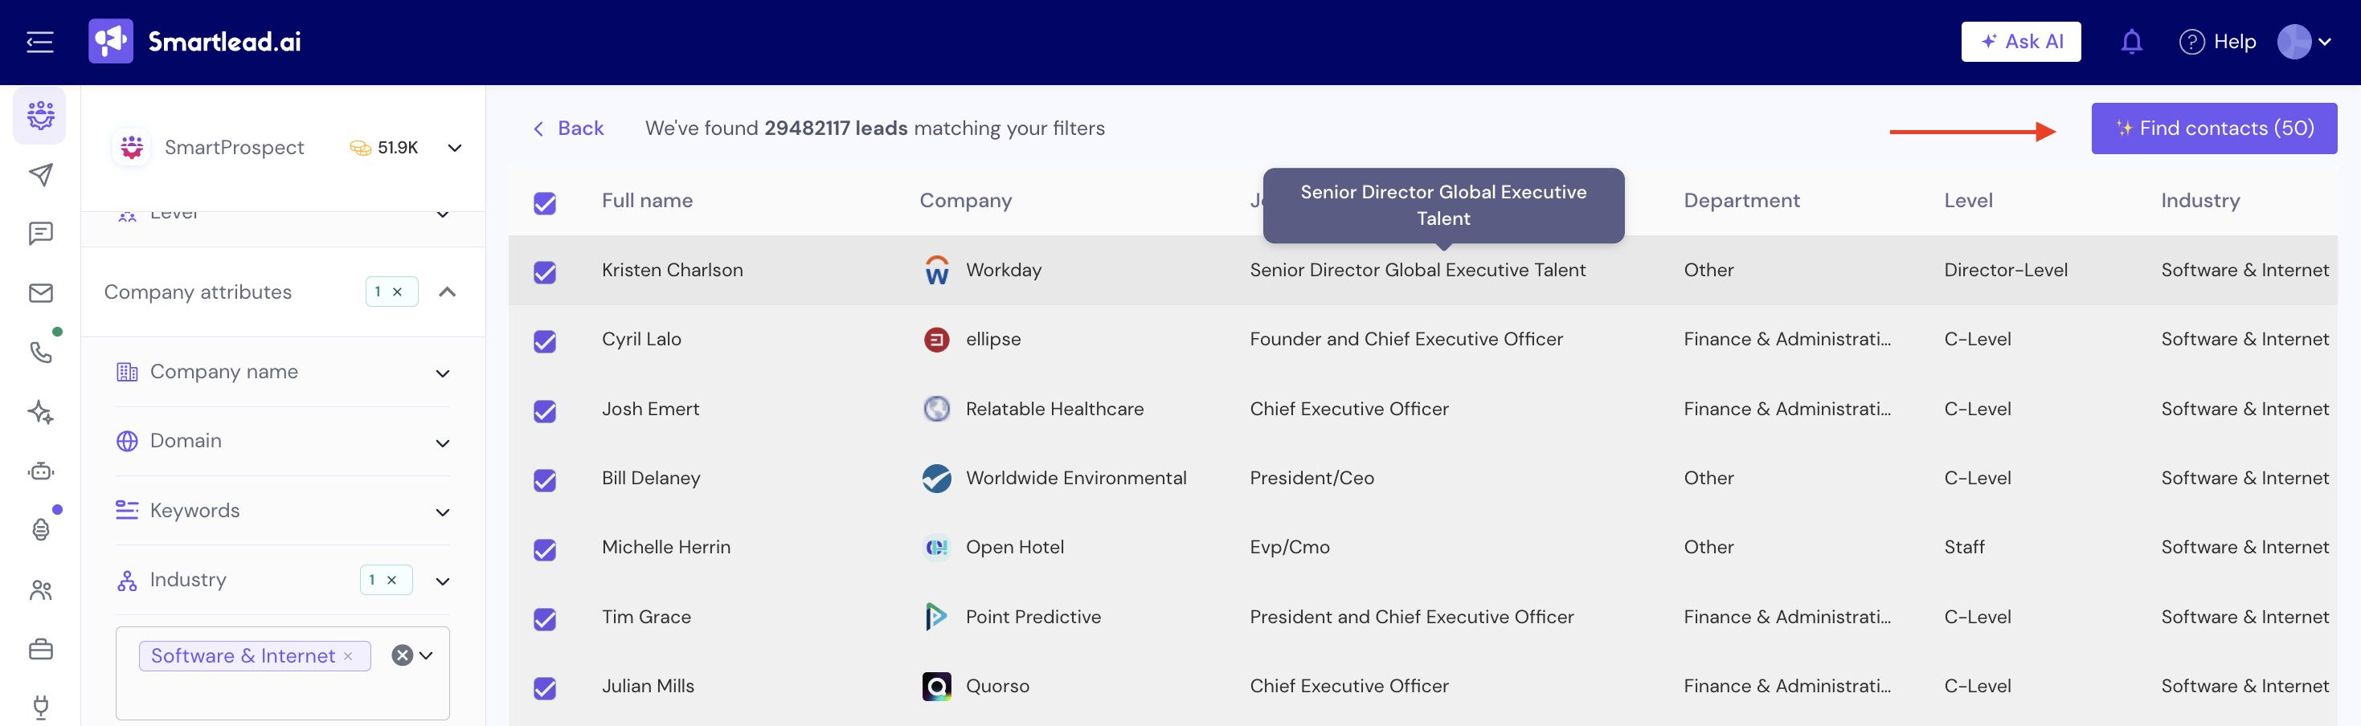2361x726 pixels.
Task: Click the Company column header
Action: 965,201
